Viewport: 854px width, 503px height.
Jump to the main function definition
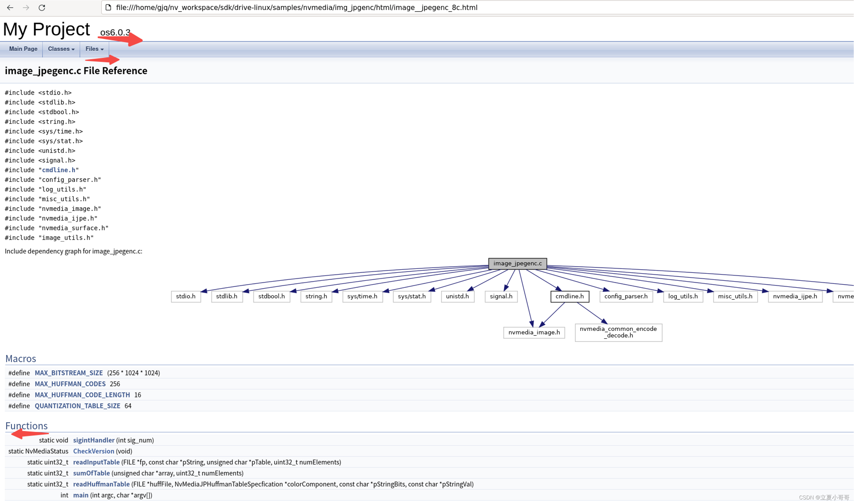(81, 495)
